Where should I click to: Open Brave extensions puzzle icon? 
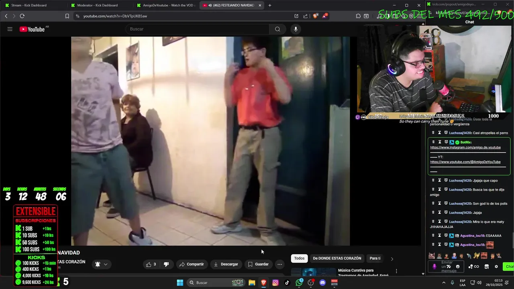pos(358,16)
